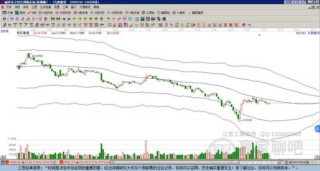This screenshot has width=320, height=171.
Task: Click the black left arrow icon
Action: [x=64, y=19]
